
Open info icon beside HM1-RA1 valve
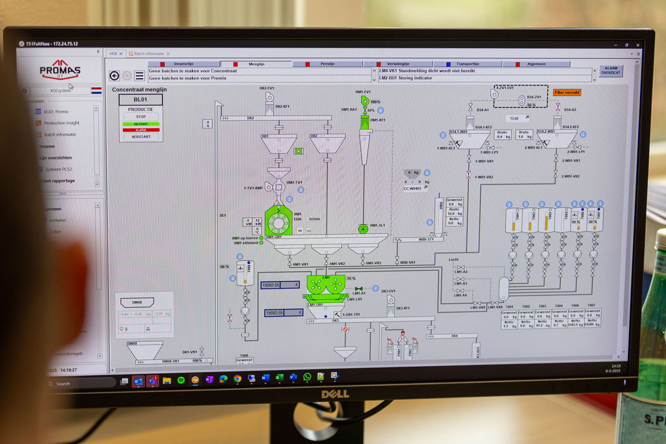(x=380, y=111)
